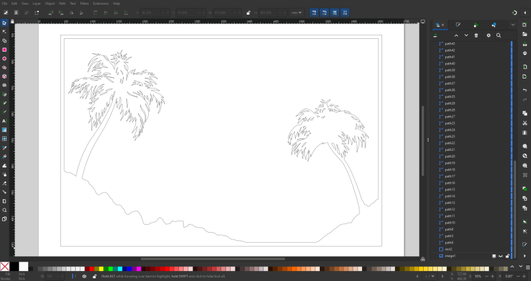
Task: Select the Spiral tool
Action: [x=4, y=85]
